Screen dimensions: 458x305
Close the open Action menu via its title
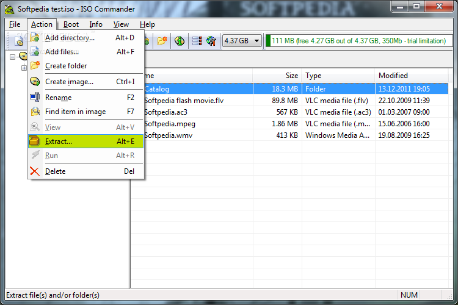tap(42, 24)
